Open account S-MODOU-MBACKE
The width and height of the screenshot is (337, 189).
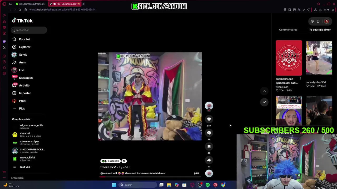pos(28,151)
